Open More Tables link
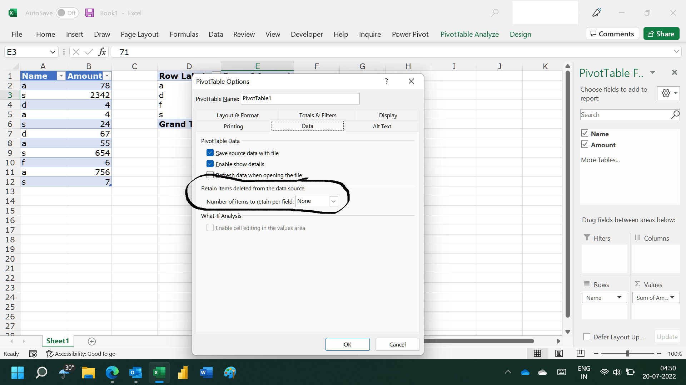 600,160
